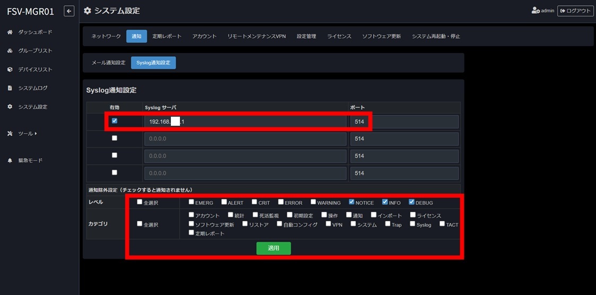
Task: Open 緊急モード in the sidebar
Action: point(30,160)
